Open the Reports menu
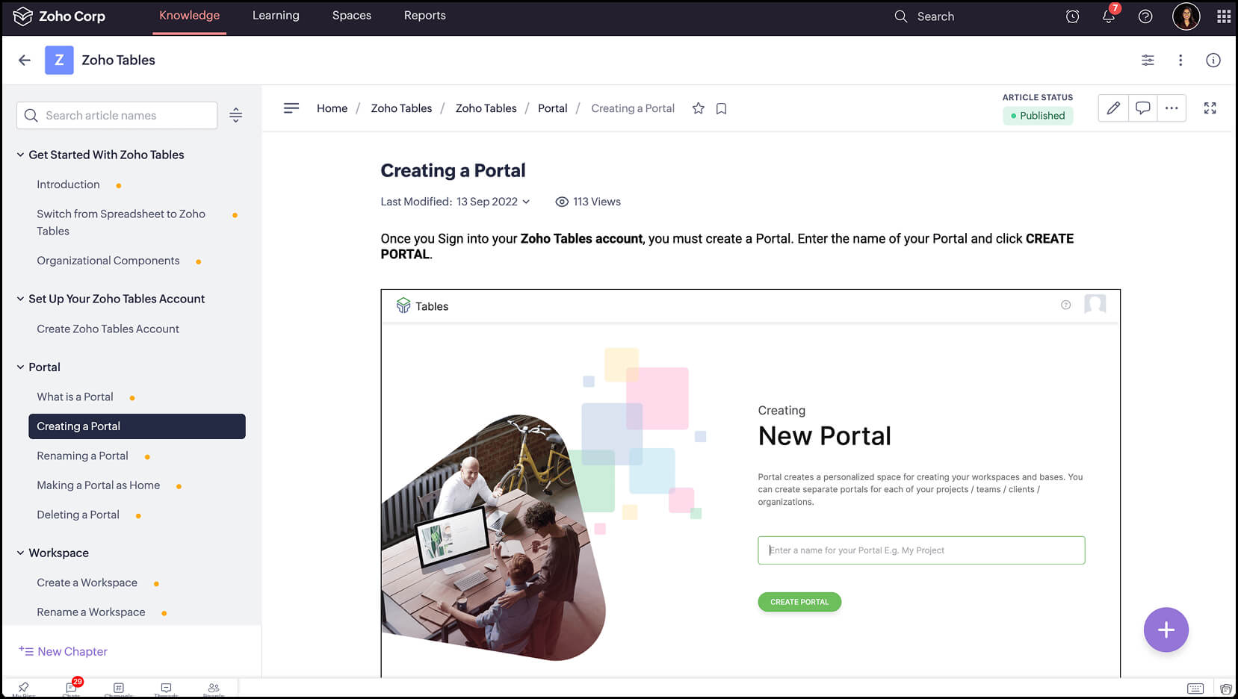The image size is (1238, 699). [424, 15]
